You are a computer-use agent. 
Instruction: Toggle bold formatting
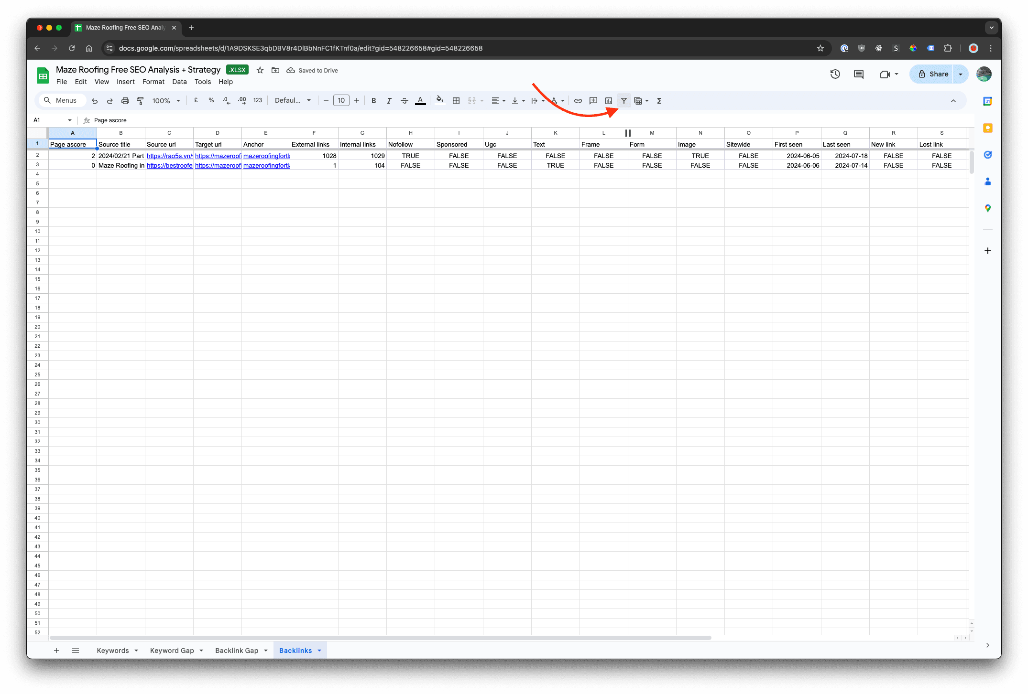tap(374, 101)
